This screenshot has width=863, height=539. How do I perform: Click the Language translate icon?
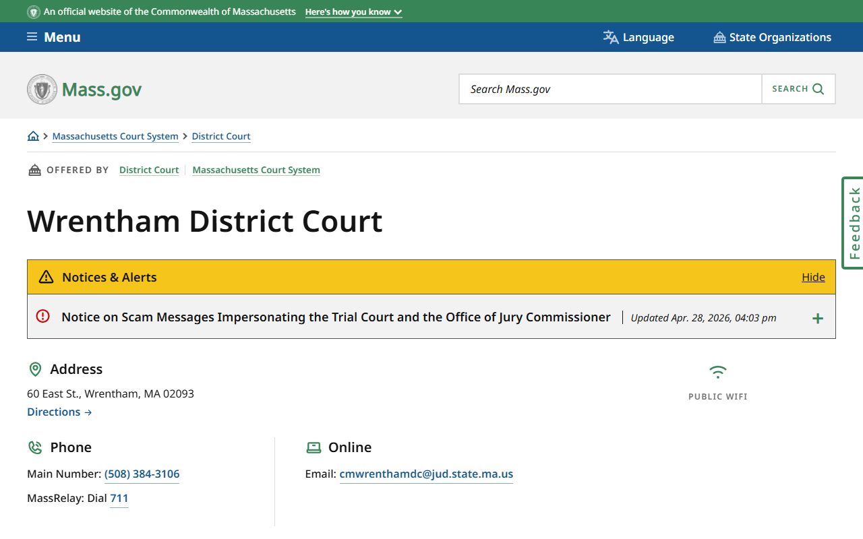coord(611,37)
